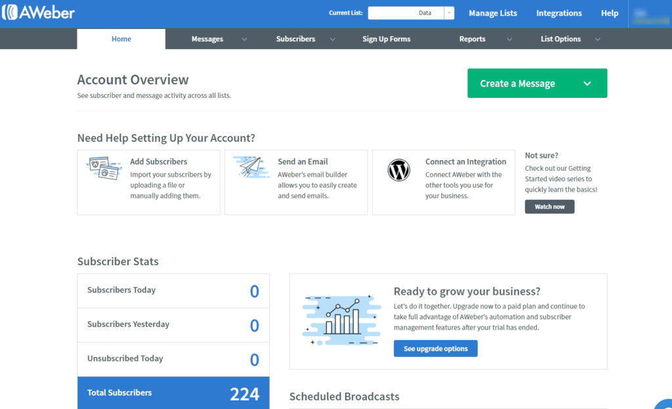
Task: Open Manage Lists in top bar
Action: pyautogui.click(x=493, y=13)
